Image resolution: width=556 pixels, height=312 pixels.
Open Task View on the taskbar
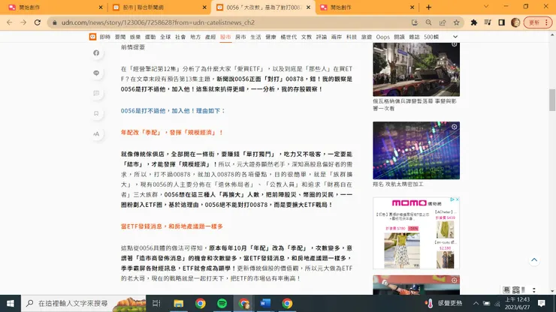click(156, 304)
